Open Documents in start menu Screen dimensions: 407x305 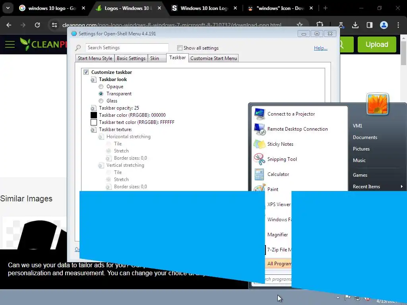point(365,137)
